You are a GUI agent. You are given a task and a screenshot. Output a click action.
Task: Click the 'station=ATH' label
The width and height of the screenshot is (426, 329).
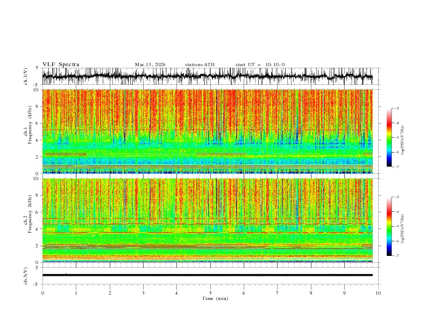tap(200, 65)
